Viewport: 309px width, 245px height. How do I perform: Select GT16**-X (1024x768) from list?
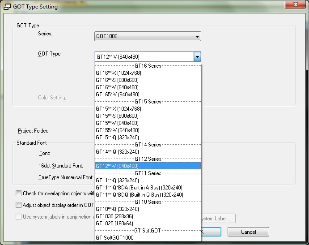(x=118, y=73)
